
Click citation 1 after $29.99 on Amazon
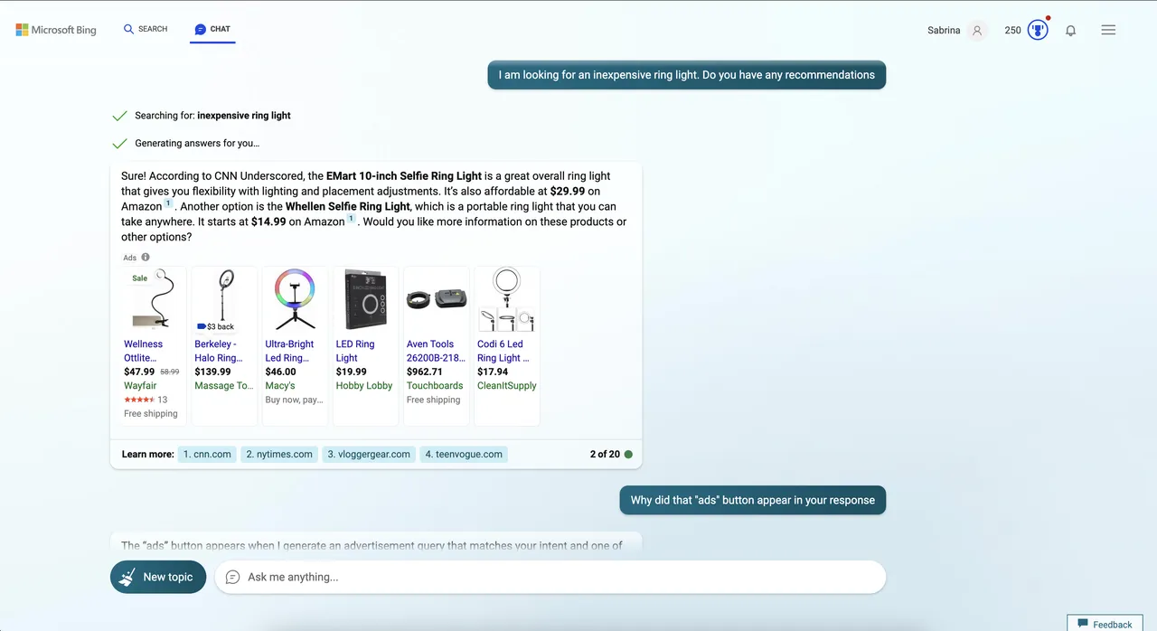[169, 203]
